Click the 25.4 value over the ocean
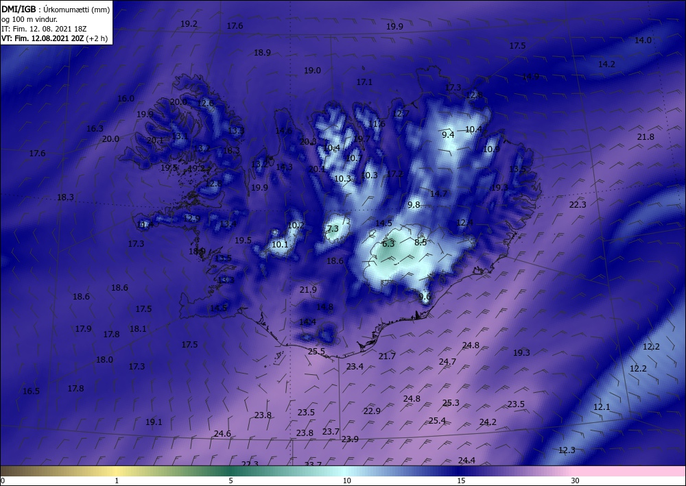The image size is (686, 486). (437, 420)
